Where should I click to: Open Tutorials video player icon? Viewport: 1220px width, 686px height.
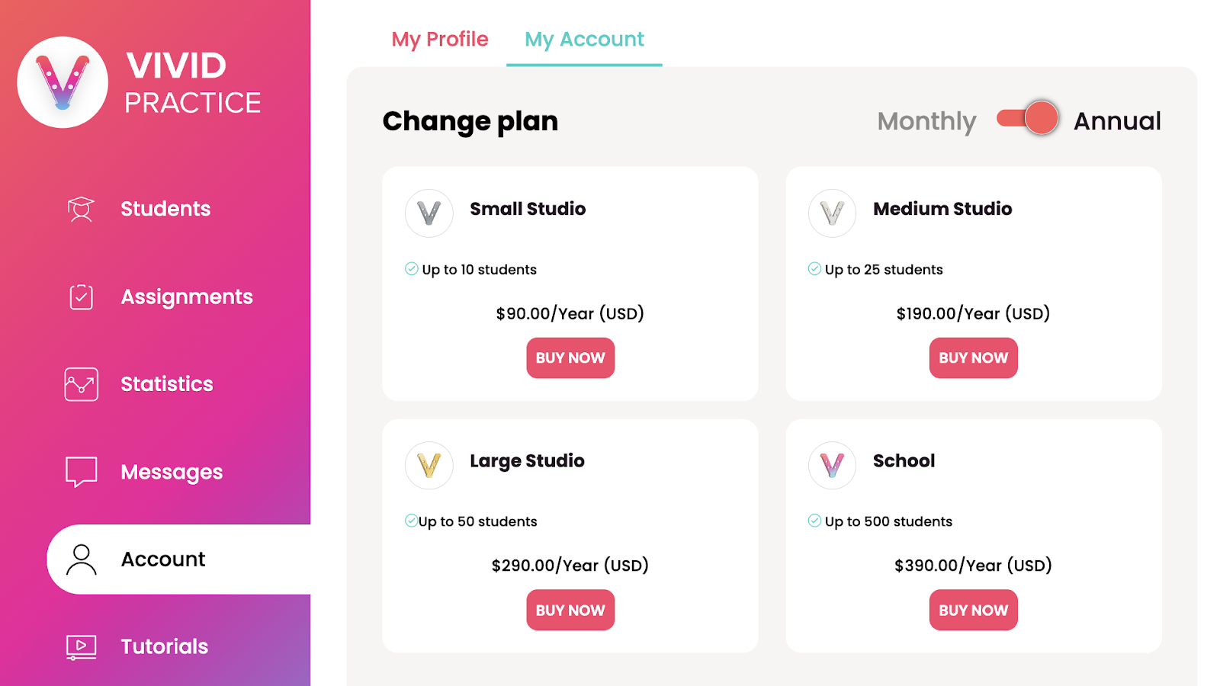pyautogui.click(x=81, y=647)
